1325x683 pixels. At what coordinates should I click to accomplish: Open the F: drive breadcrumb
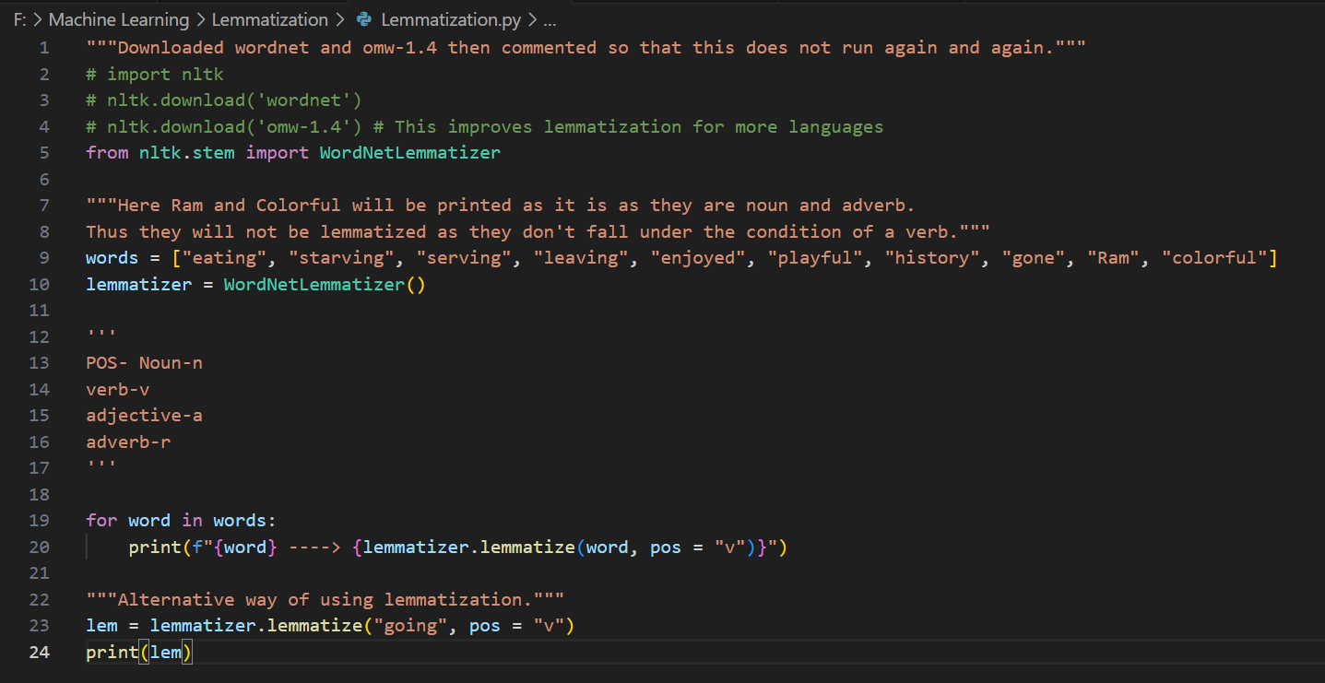[x=19, y=19]
